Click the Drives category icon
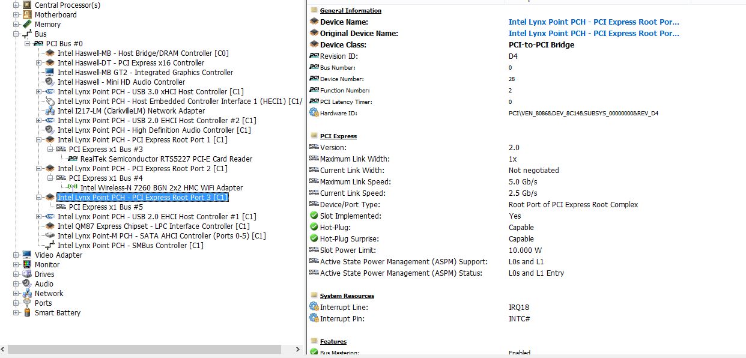This screenshot has height=358, width=746. click(x=27, y=274)
